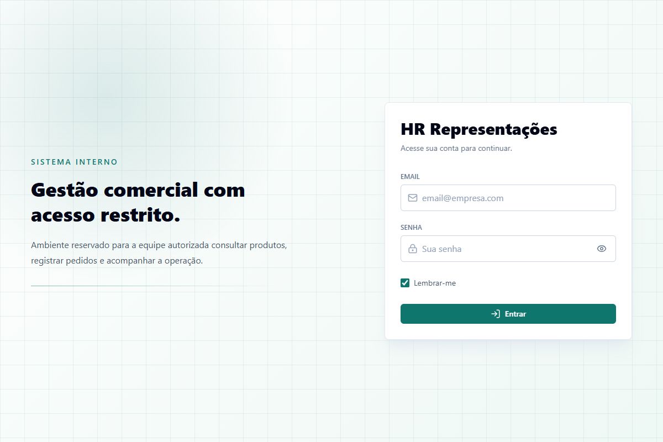The width and height of the screenshot is (663, 442).
Task: Click the Lembrar-me label text
Action: pos(435,283)
